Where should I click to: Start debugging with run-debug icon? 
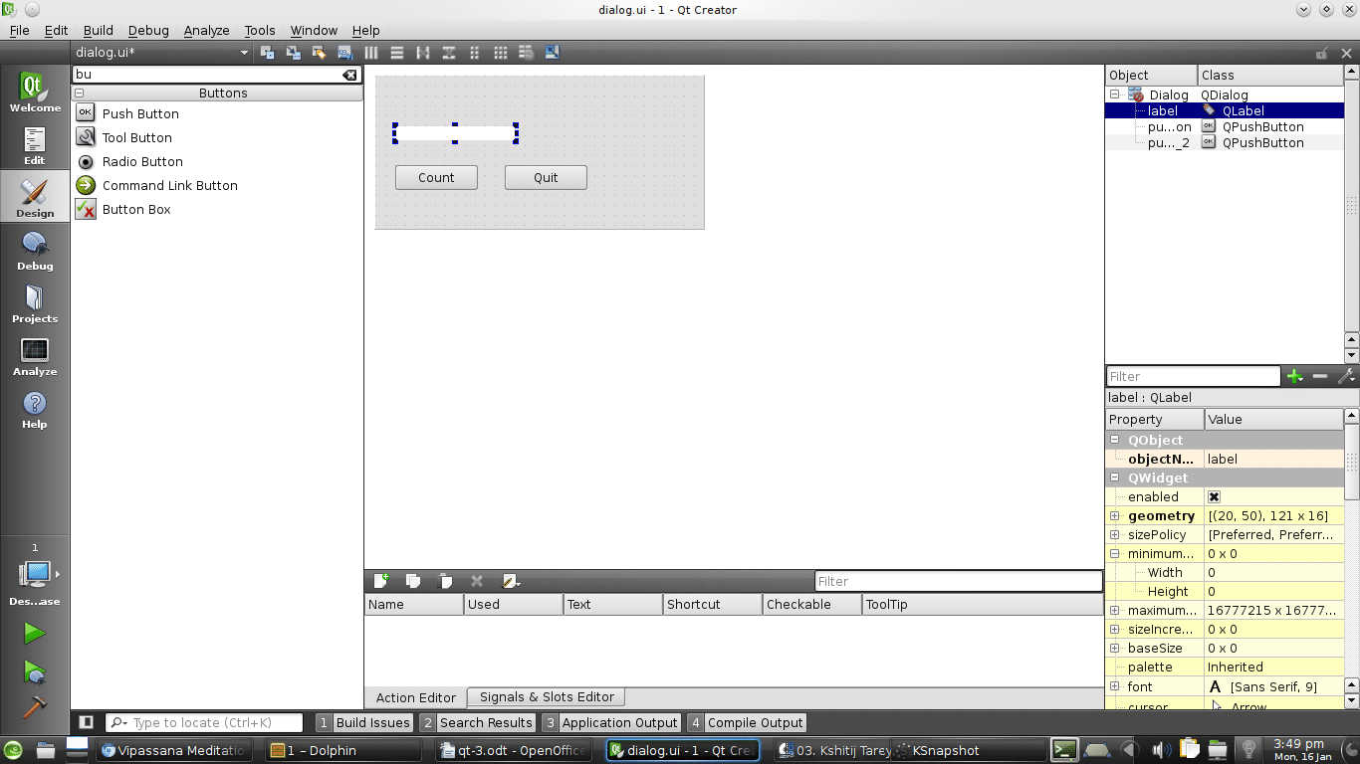click(35, 672)
